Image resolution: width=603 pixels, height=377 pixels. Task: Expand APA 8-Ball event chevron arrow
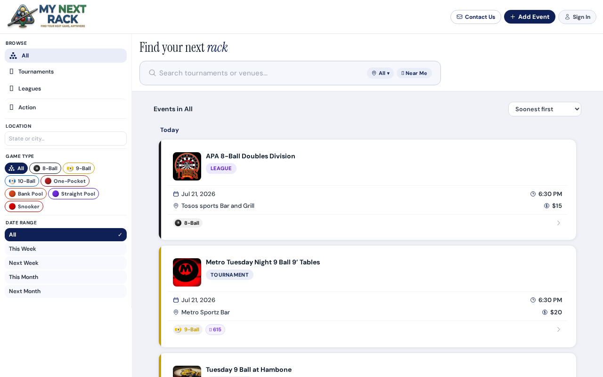(559, 223)
